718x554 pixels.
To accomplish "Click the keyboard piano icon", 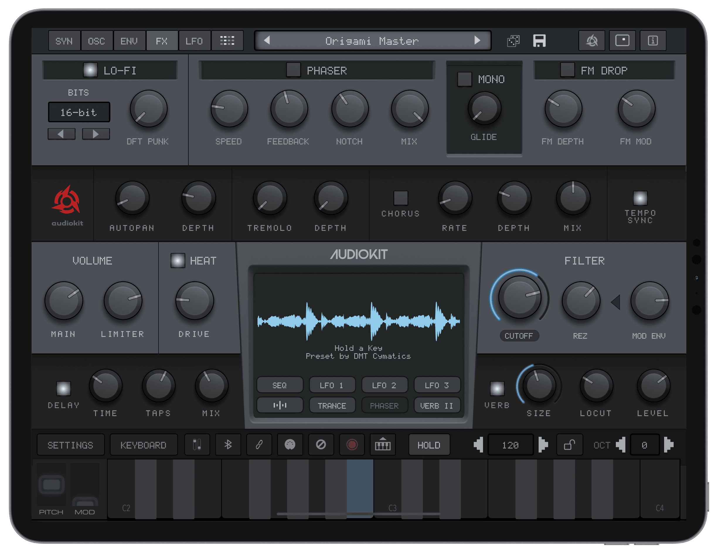I will pyautogui.click(x=383, y=445).
